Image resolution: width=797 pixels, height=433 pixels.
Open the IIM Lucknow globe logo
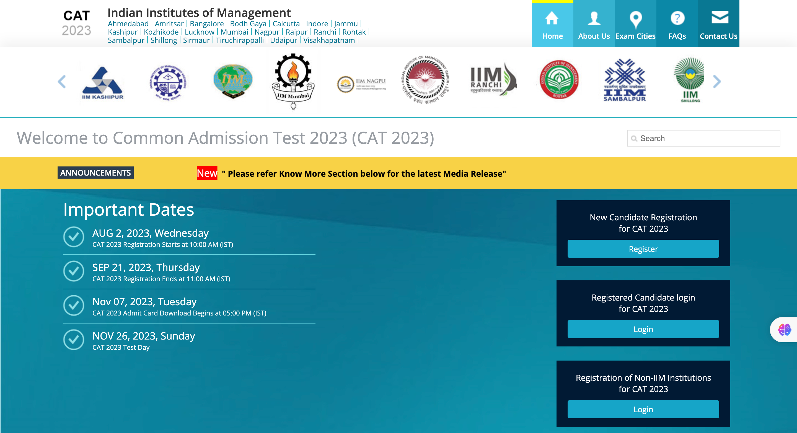tap(233, 81)
